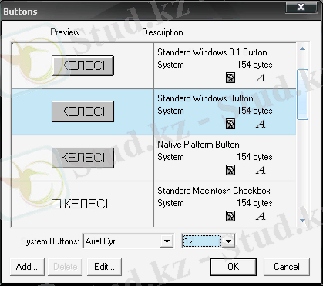
Task: Click into the font size field showing 12
Action: click(x=201, y=241)
